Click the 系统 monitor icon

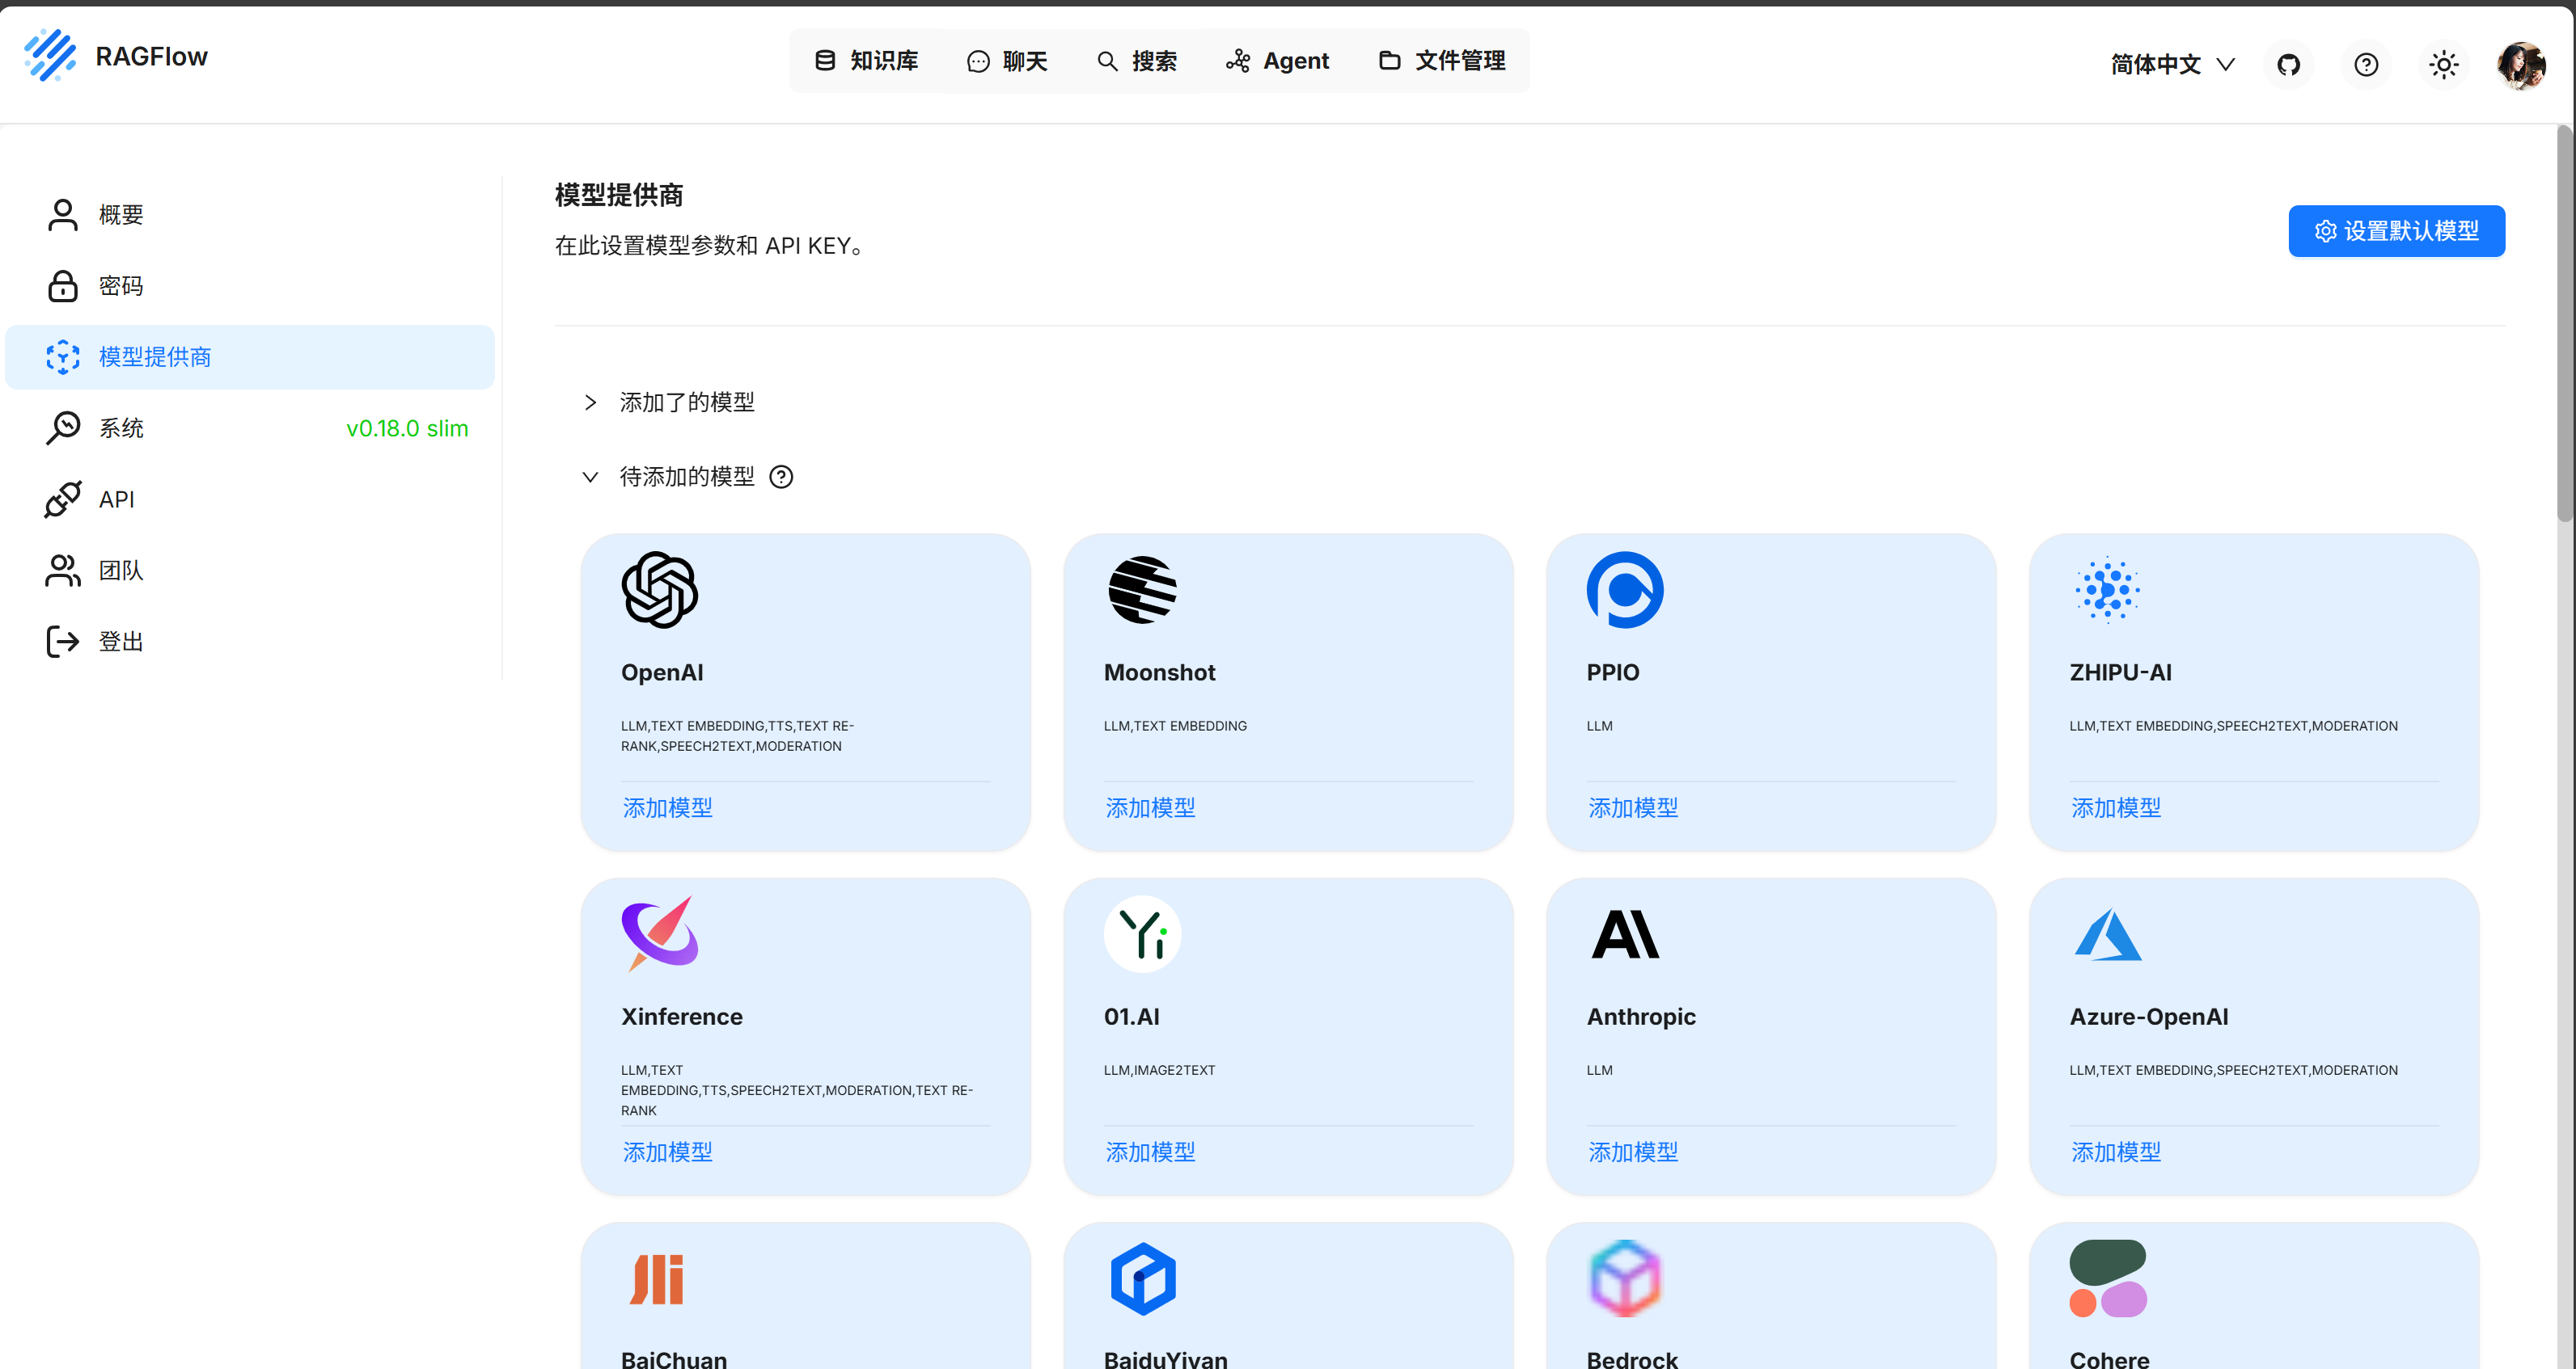pyautogui.click(x=63, y=428)
